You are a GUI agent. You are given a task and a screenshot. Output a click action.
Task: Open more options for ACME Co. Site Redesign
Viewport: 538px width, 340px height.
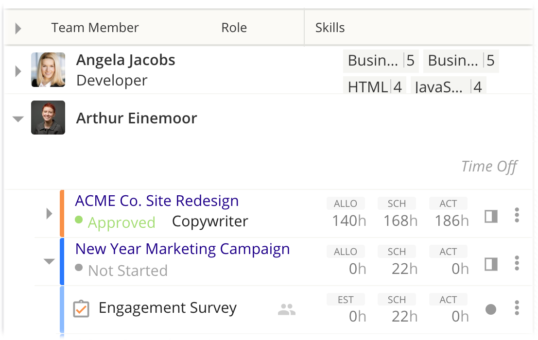pyautogui.click(x=517, y=215)
